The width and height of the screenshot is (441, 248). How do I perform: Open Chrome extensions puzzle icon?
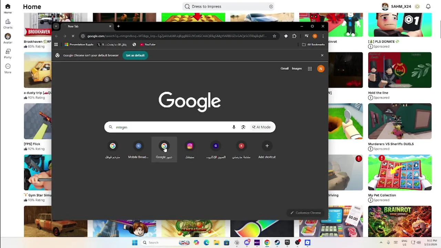[294, 36]
